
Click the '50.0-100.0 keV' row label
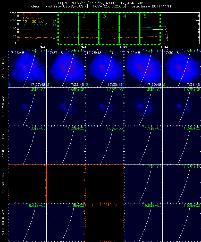pos(3,223)
